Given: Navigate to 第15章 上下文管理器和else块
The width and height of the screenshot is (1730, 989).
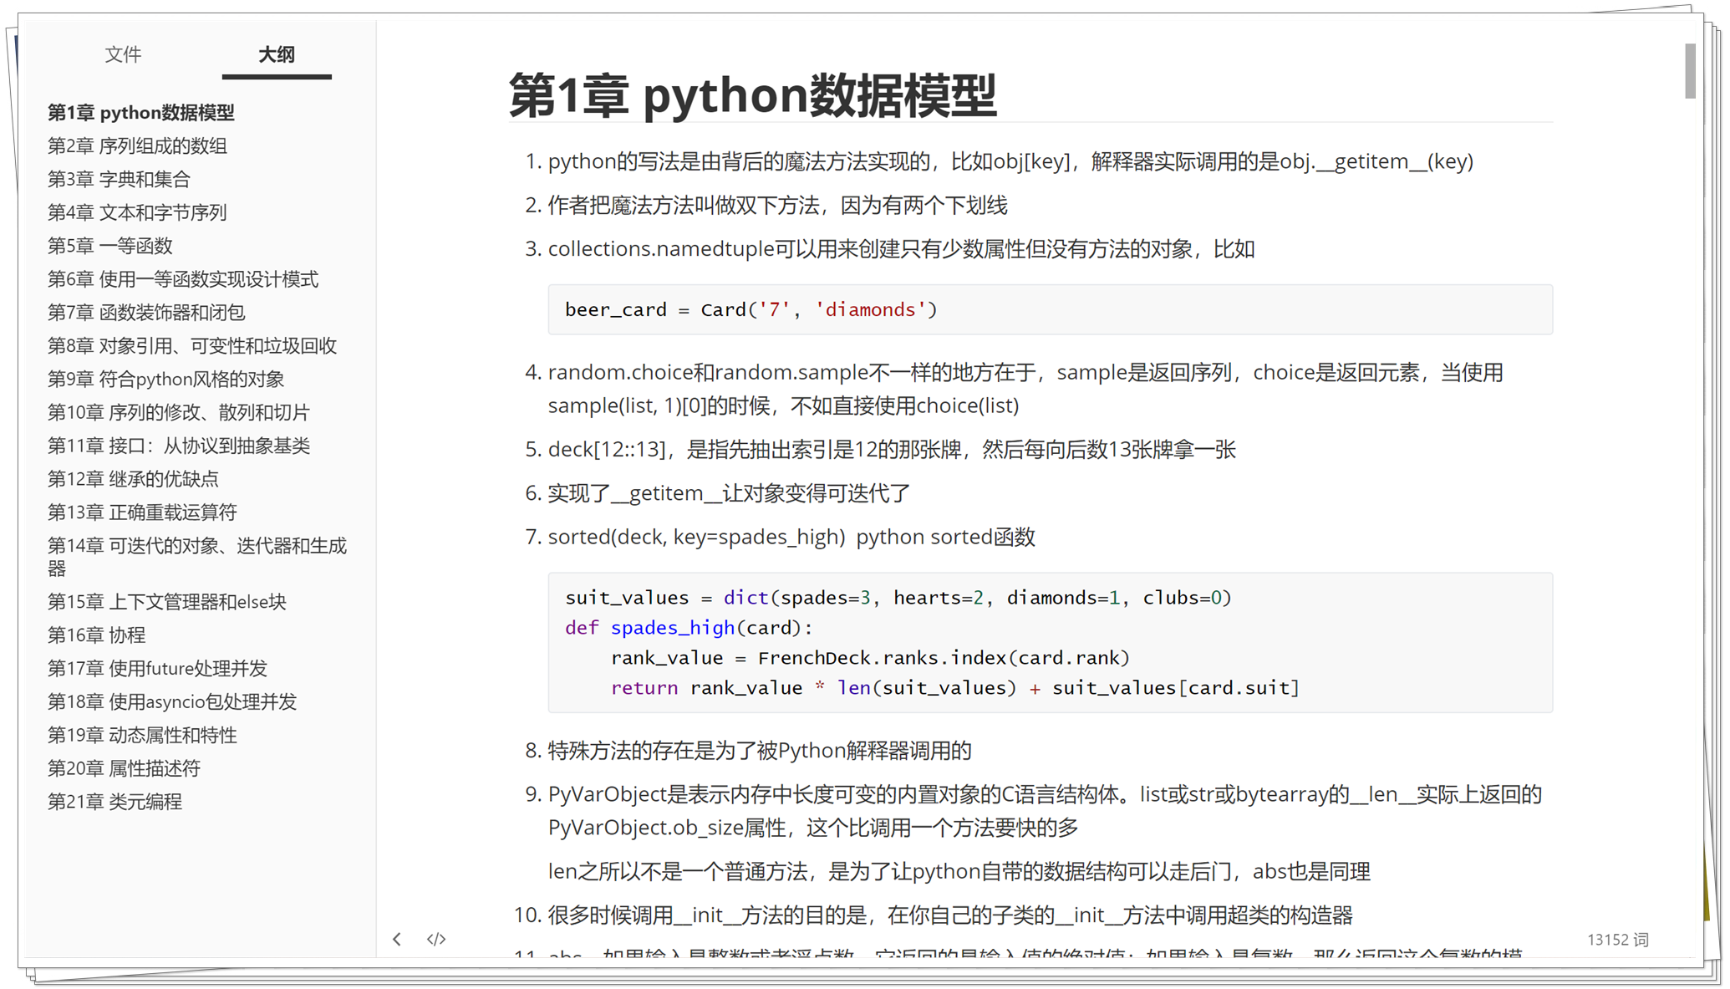Looking at the screenshot, I should (x=167, y=602).
